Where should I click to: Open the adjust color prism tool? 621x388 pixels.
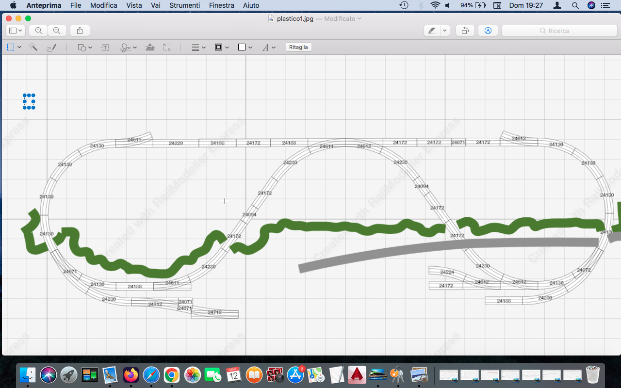150,47
